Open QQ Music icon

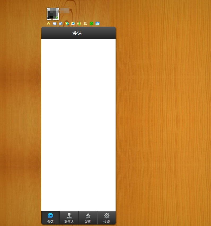pyautogui.click(x=79, y=24)
